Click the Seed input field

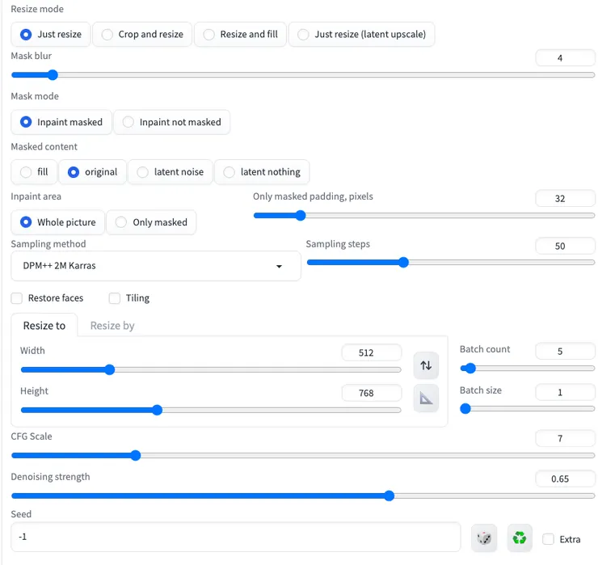point(234,537)
